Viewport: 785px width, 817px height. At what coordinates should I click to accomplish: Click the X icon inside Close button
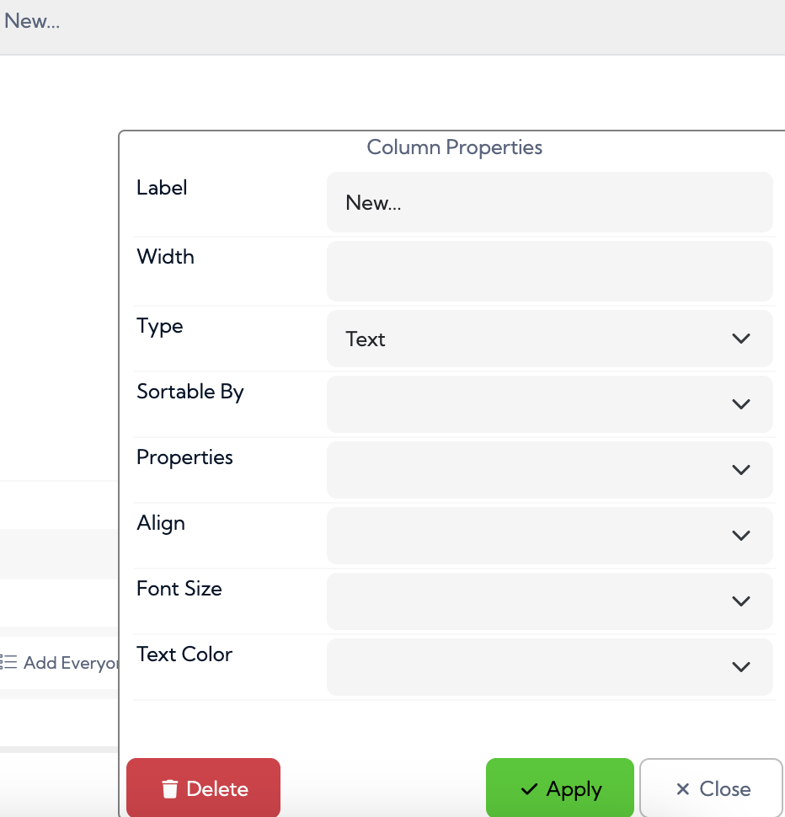tap(681, 788)
